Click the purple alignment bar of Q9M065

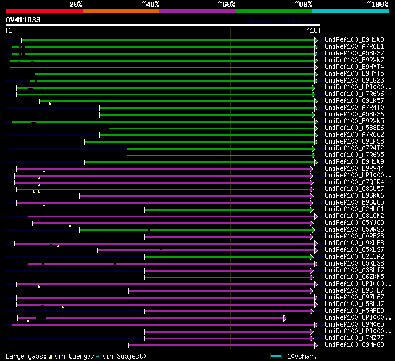pos(163,325)
